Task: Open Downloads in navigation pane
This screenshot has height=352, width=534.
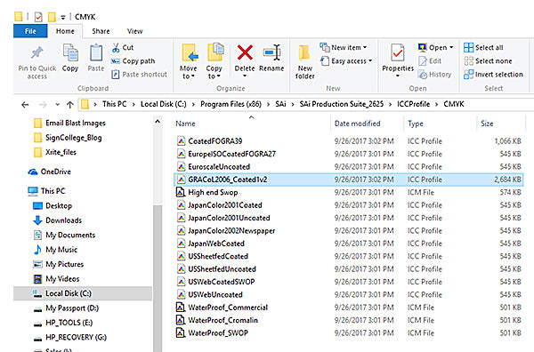Action: pos(57,220)
